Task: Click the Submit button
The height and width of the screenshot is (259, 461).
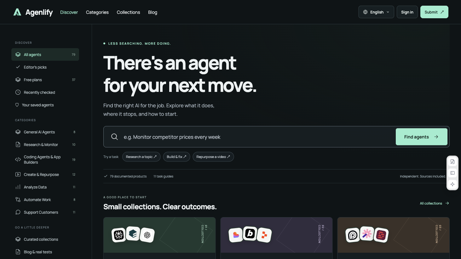Action: pyautogui.click(x=434, y=12)
